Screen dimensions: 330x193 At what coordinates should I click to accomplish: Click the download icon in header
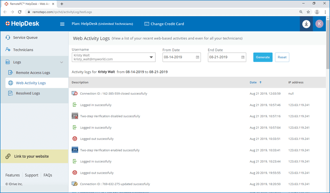(x=306, y=24)
